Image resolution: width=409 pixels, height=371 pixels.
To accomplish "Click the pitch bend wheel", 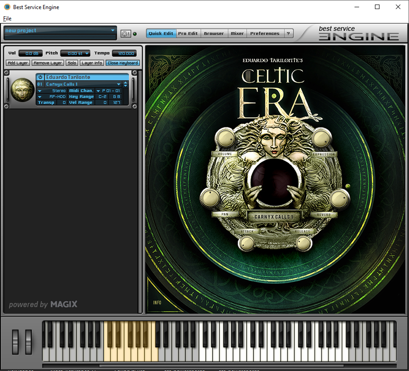I will pos(15,342).
